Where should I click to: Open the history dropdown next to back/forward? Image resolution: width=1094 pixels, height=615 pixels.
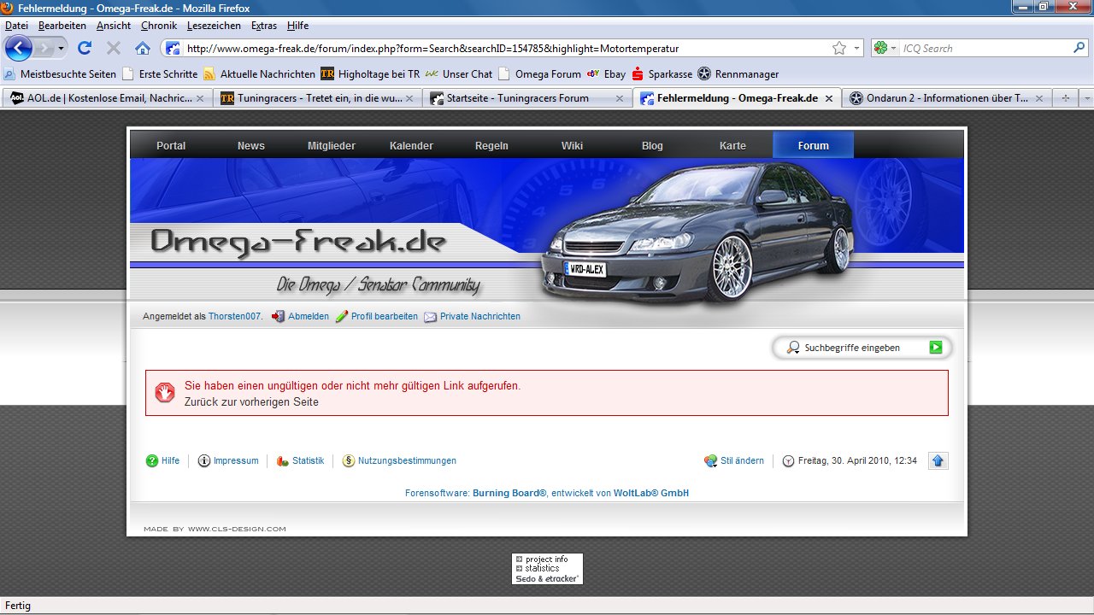(x=61, y=49)
